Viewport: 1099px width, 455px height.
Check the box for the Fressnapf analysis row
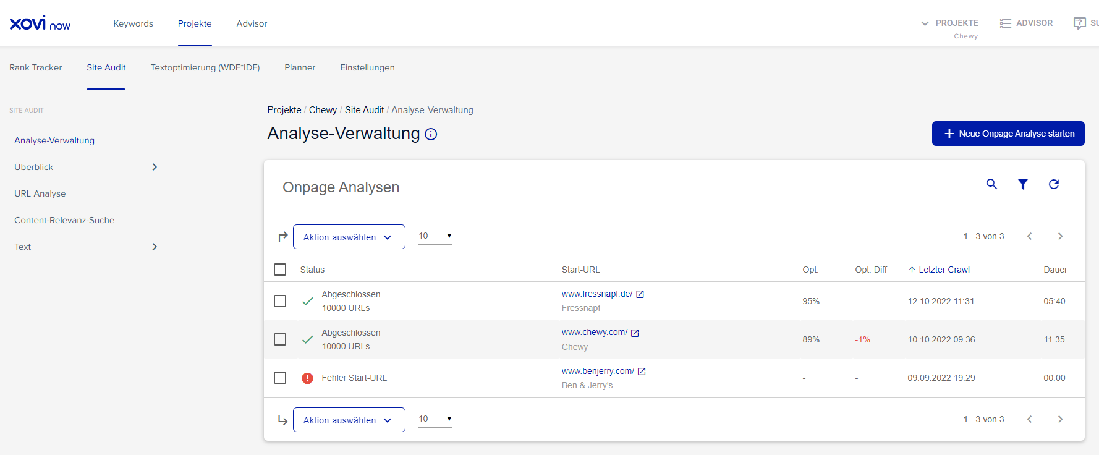(280, 301)
